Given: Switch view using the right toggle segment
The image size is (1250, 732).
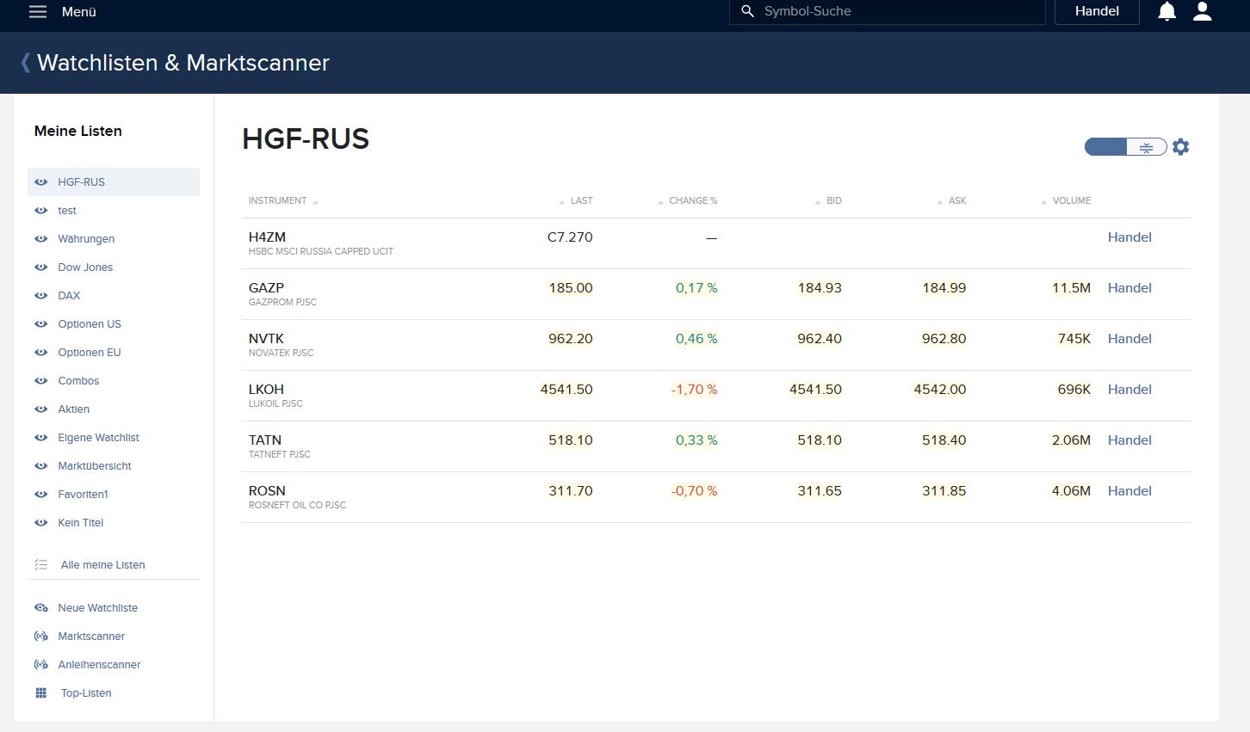Looking at the screenshot, I should (1147, 147).
